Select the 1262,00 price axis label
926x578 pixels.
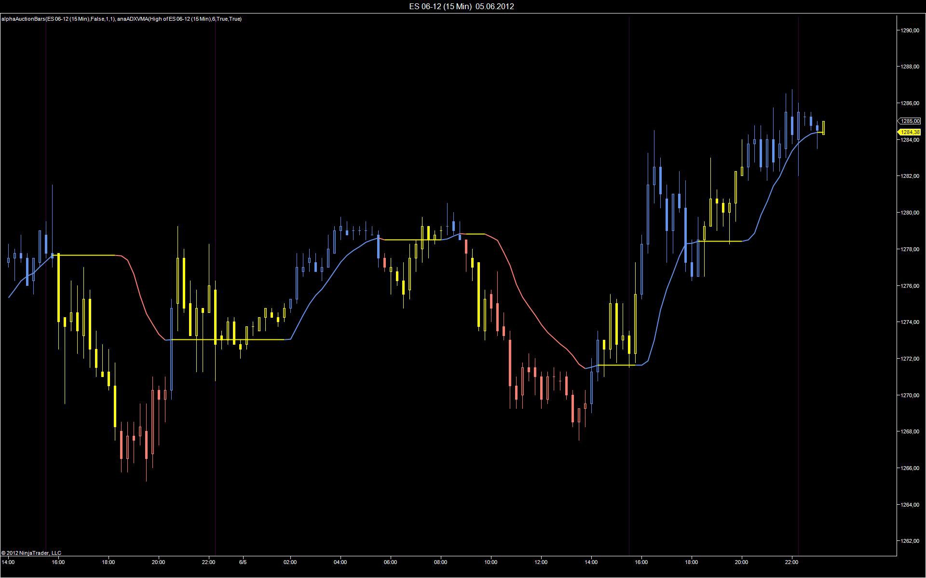[x=910, y=541]
